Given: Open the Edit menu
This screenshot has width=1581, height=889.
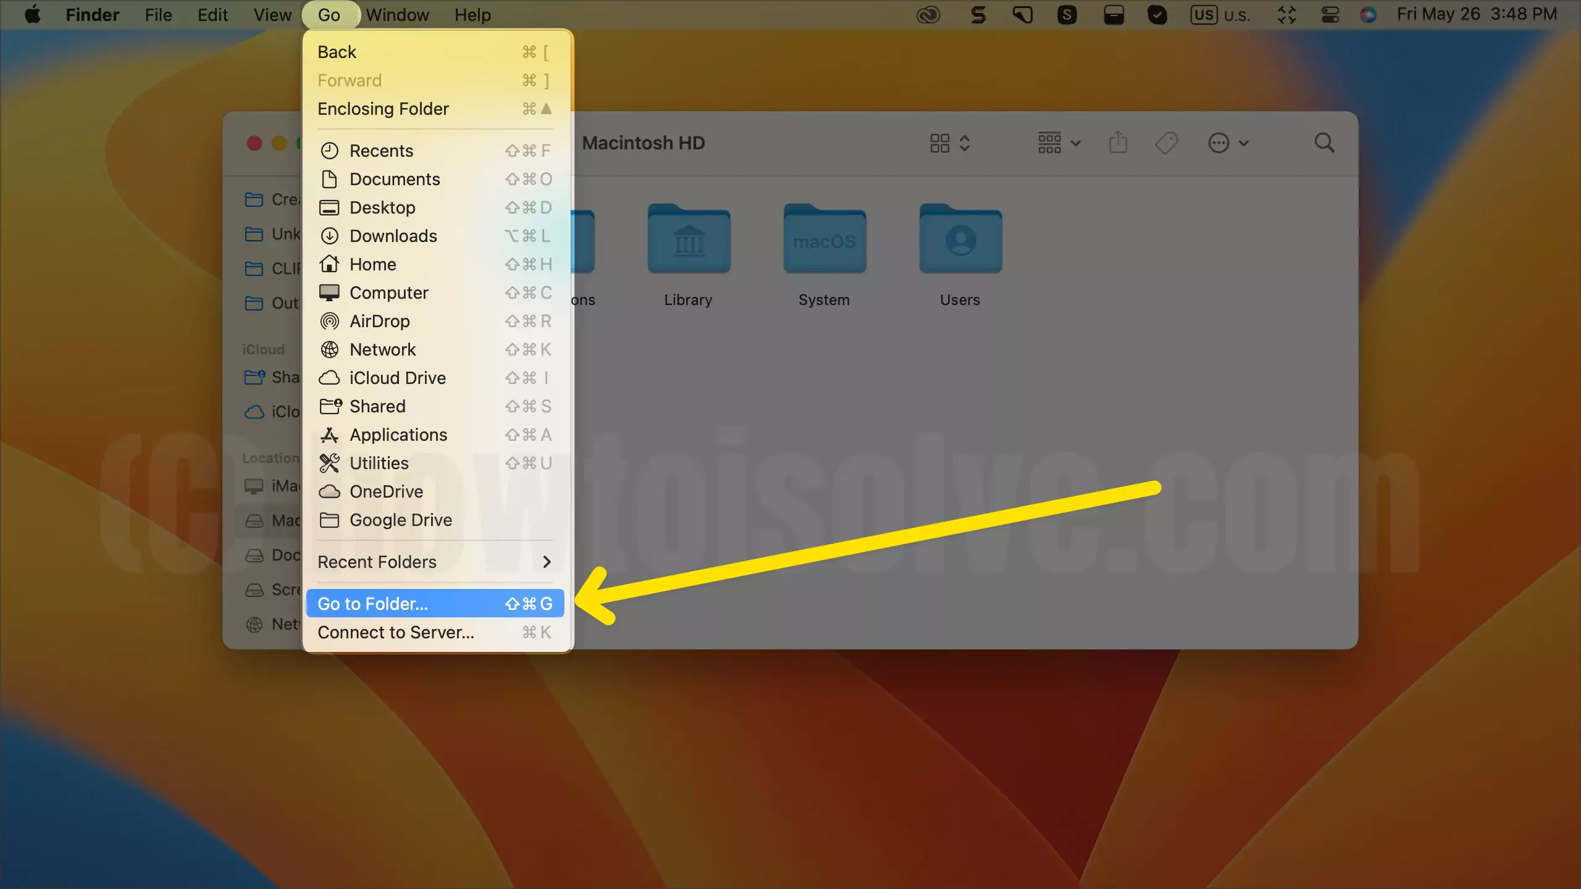Looking at the screenshot, I should (212, 14).
